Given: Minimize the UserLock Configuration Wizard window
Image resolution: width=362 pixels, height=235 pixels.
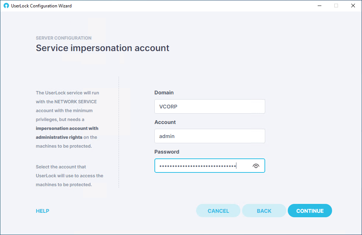Looking at the screenshot, I should (320, 6).
